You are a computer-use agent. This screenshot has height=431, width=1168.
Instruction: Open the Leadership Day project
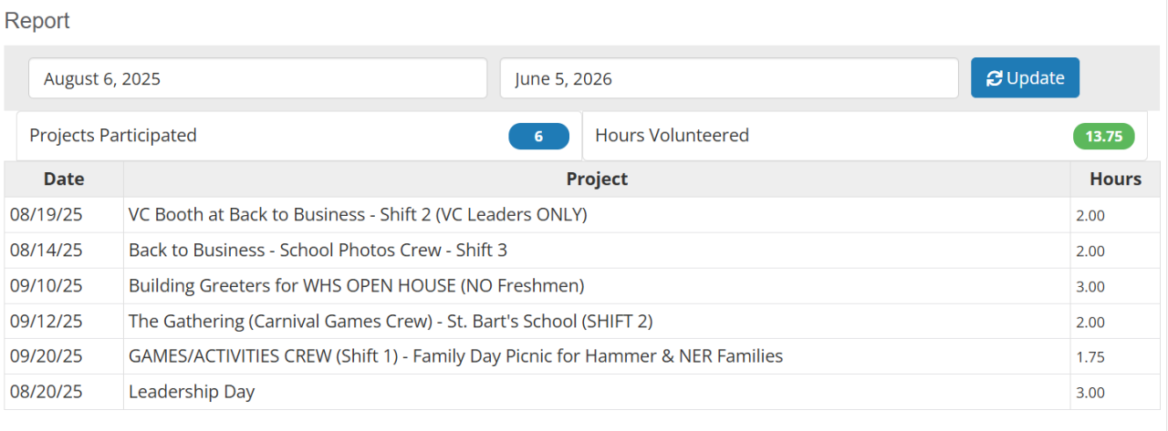[x=192, y=393]
